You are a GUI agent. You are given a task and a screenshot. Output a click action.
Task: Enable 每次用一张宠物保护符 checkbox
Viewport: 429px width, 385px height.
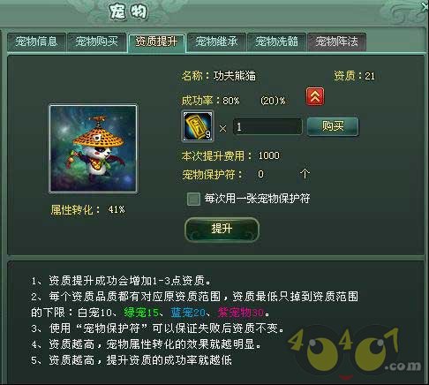coord(193,199)
